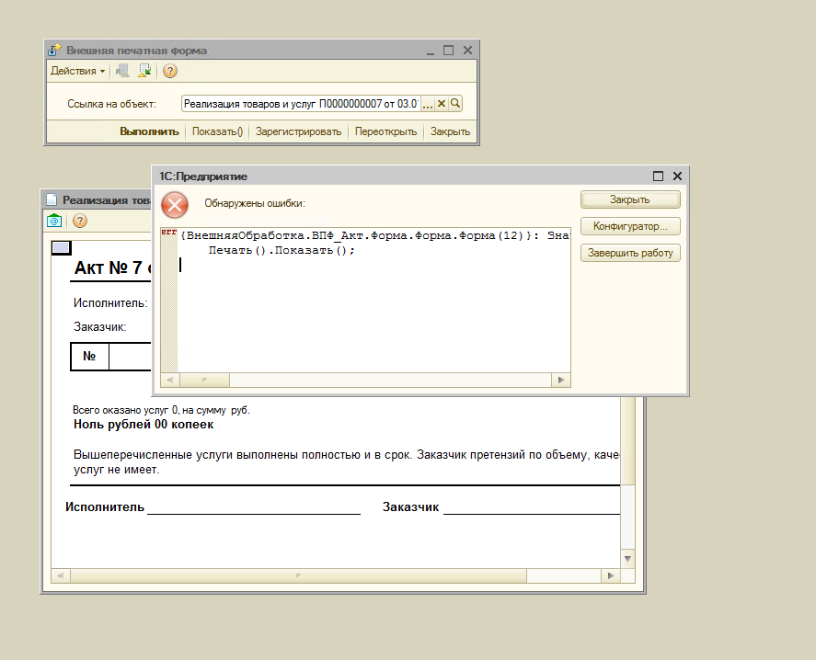816x660 pixels.
Task: Click right arrow of the document's horizontal scrollbar
Action: (611, 575)
